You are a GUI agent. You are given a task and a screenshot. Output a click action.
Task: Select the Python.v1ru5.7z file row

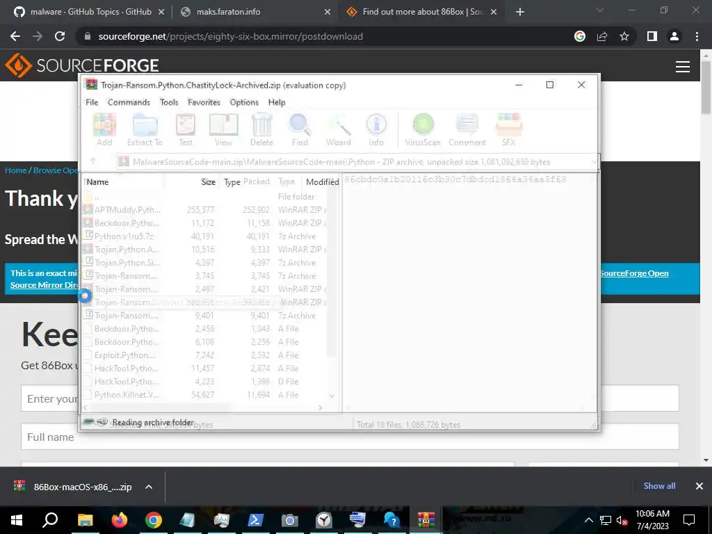(204, 236)
